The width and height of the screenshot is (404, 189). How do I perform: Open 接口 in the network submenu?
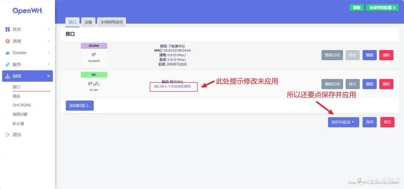[16, 87]
